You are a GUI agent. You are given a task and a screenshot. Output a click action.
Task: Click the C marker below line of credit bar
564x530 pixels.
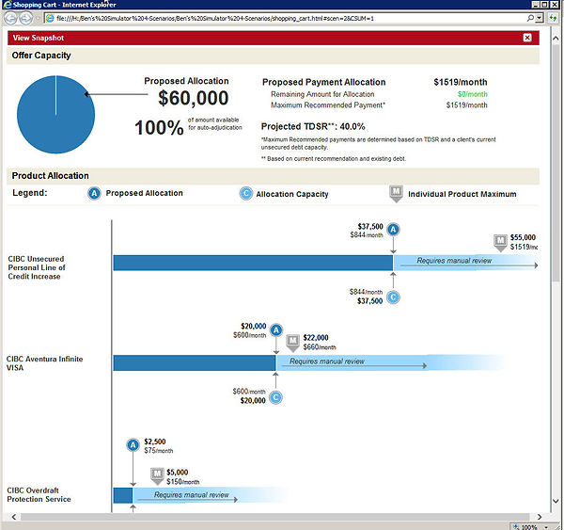[393, 297]
